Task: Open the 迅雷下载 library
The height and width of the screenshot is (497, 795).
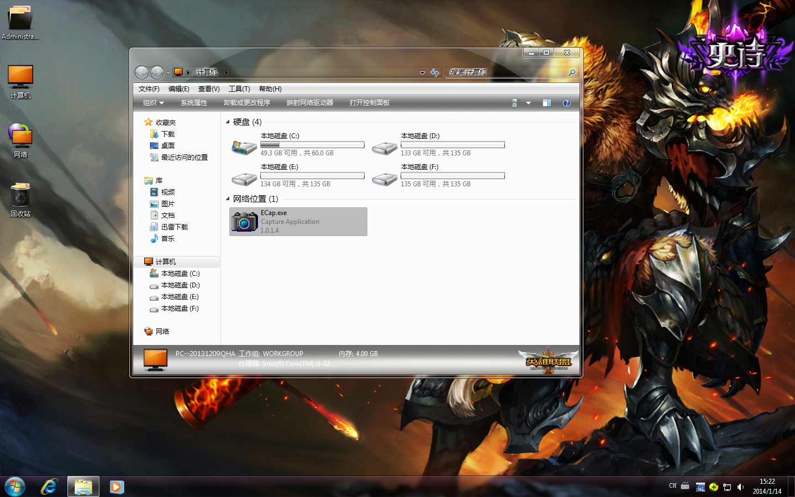Action: pos(169,227)
